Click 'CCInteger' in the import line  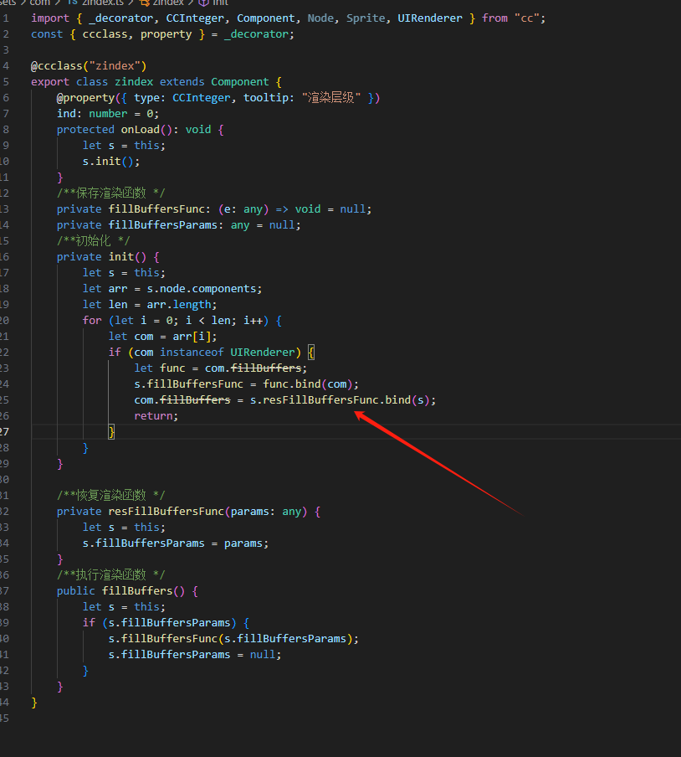tap(195, 18)
